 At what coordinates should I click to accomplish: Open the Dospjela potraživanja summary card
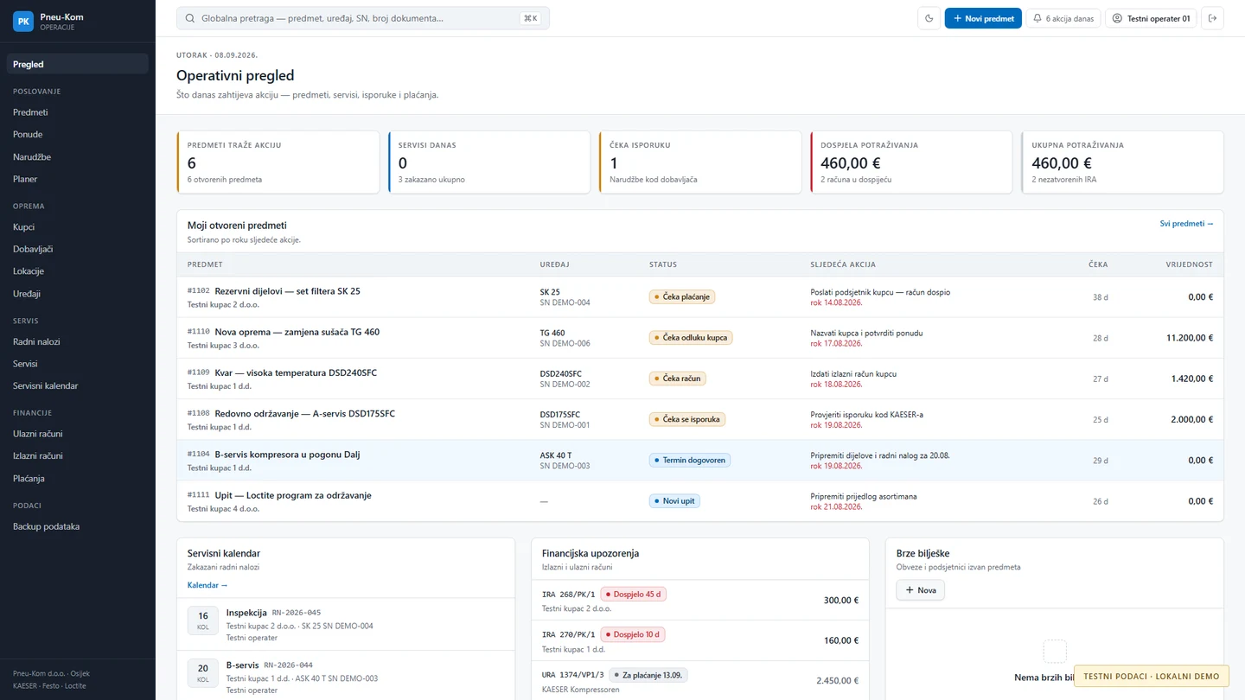tap(911, 162)
